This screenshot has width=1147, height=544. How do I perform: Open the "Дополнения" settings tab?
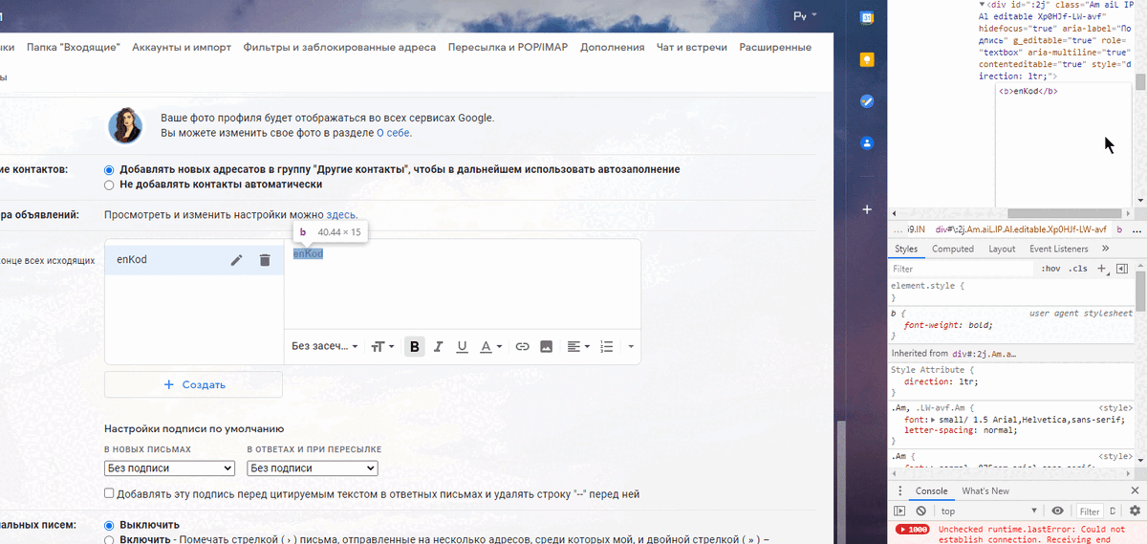click(612, 47)
